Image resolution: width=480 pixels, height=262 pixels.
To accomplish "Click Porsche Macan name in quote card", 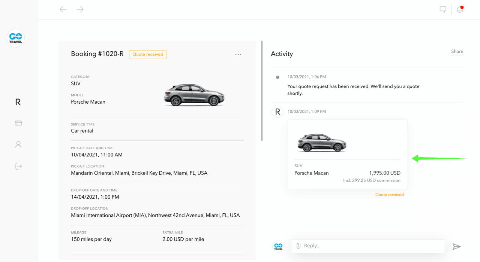I will pyautogui.click(x=312, y=173).
